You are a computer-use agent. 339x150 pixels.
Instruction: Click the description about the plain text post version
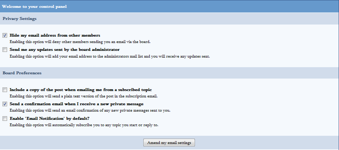83,96
